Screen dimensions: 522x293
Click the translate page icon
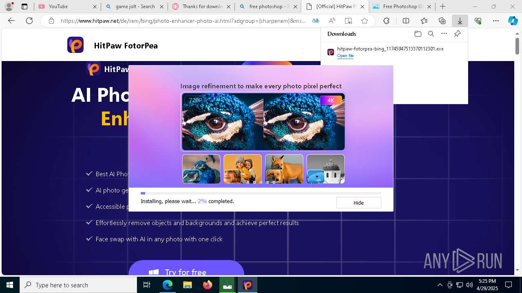(316, 21)
